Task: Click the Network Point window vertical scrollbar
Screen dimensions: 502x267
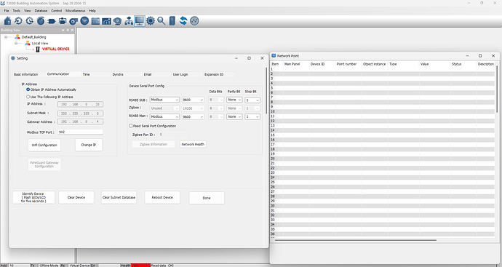Action: click(497, 89)
